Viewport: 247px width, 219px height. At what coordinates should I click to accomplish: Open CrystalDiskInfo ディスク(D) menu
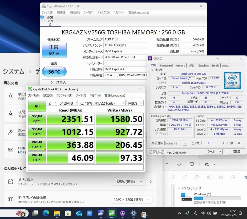click(x=103, y=13)
